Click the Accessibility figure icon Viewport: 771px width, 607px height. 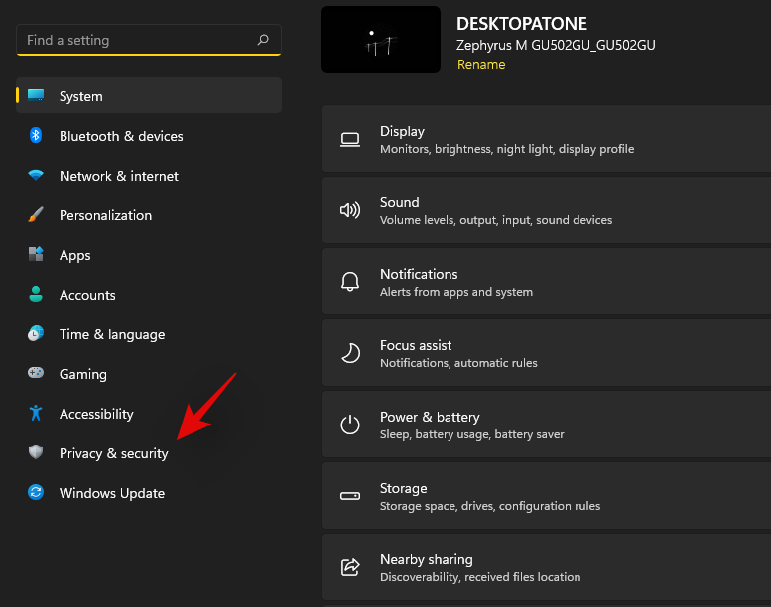[36, 414]
